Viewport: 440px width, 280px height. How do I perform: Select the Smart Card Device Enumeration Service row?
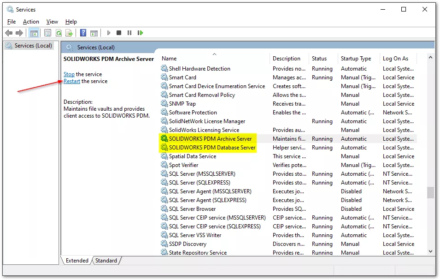point(288,86)
